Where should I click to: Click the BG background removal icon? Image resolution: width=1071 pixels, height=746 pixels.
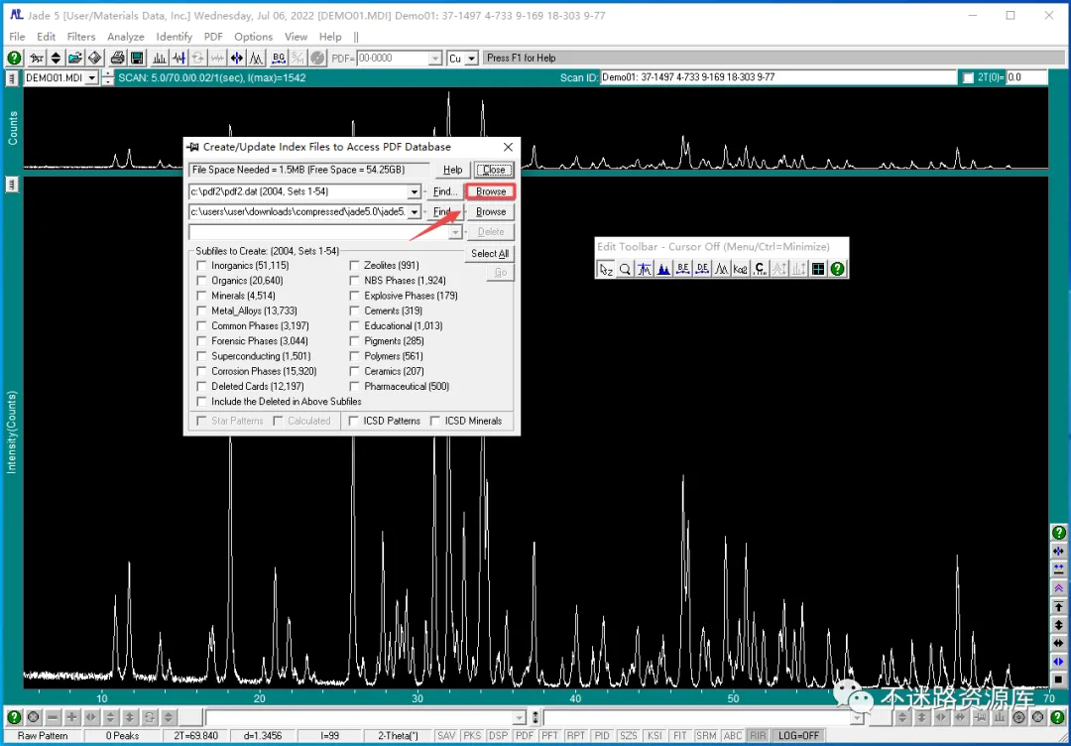279,59
